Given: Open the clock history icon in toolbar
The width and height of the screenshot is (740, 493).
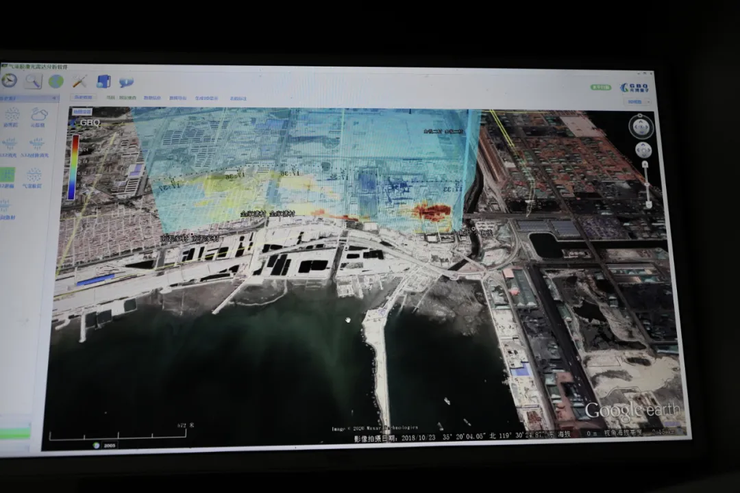Looking at the screenshot, I should click(x=9, y=80).
